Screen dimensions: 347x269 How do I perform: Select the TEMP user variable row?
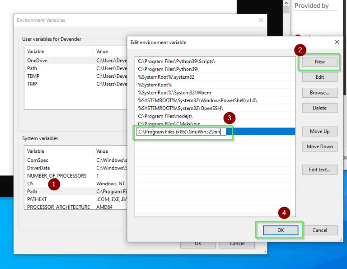point(76,76)
